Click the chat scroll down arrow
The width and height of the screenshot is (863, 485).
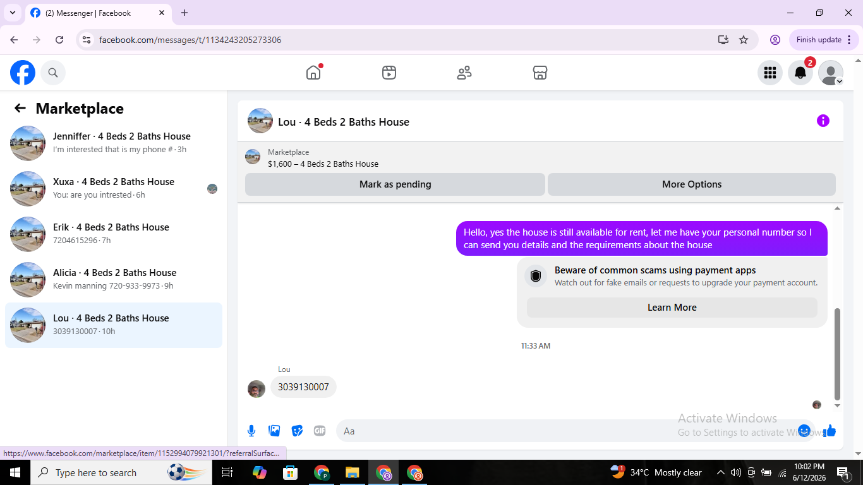point(838,405)
